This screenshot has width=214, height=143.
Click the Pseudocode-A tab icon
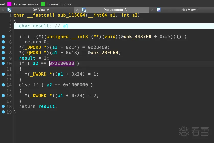tap(84, 10)
